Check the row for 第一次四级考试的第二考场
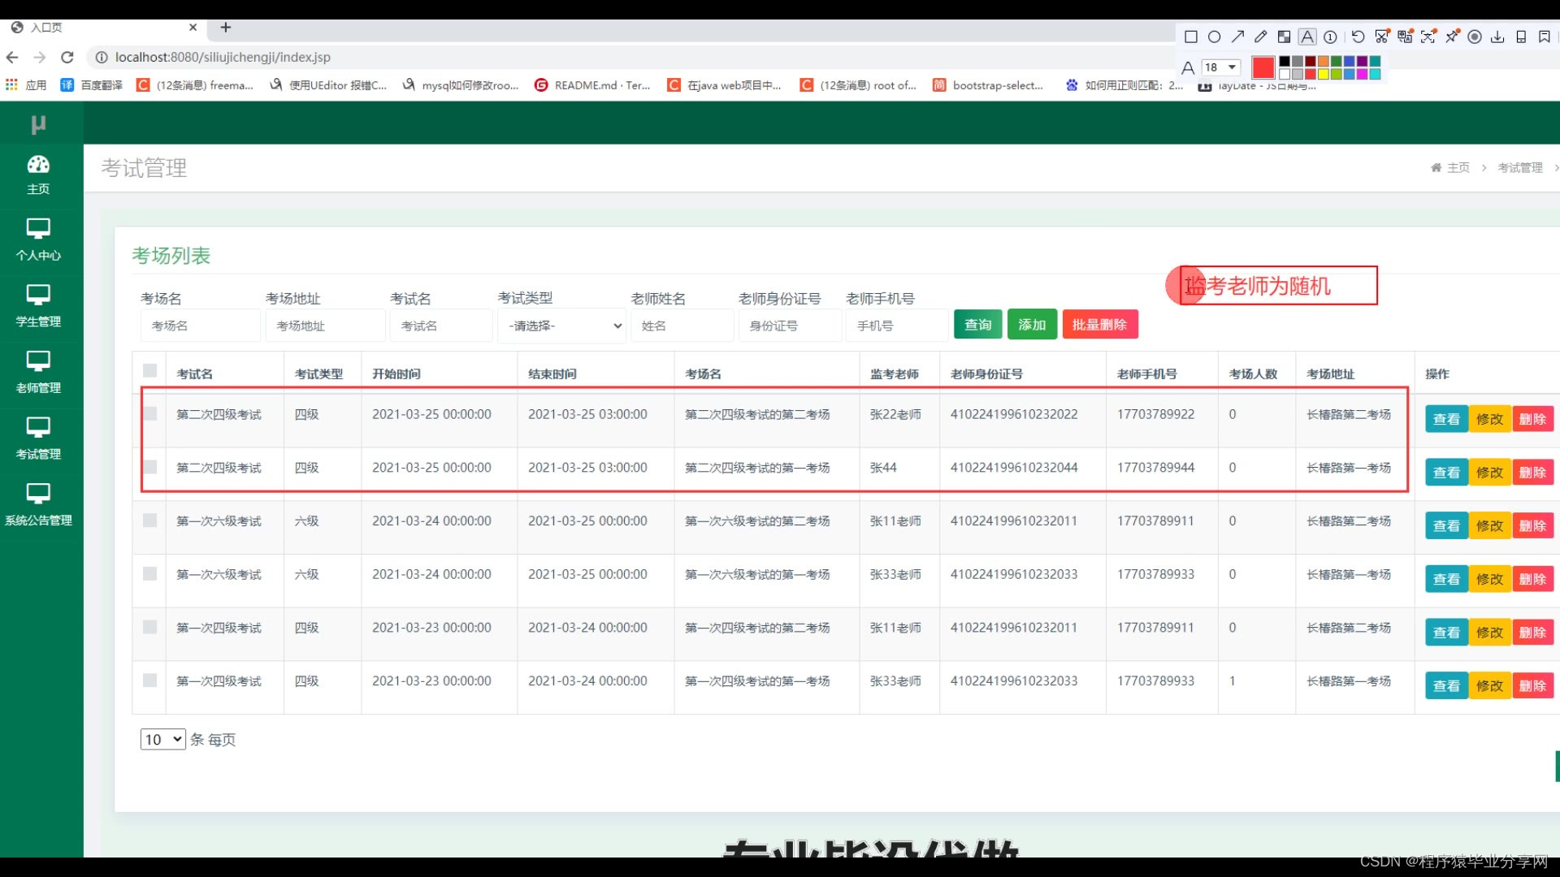This screenshot has width=1560, height=877. (149, 627)
